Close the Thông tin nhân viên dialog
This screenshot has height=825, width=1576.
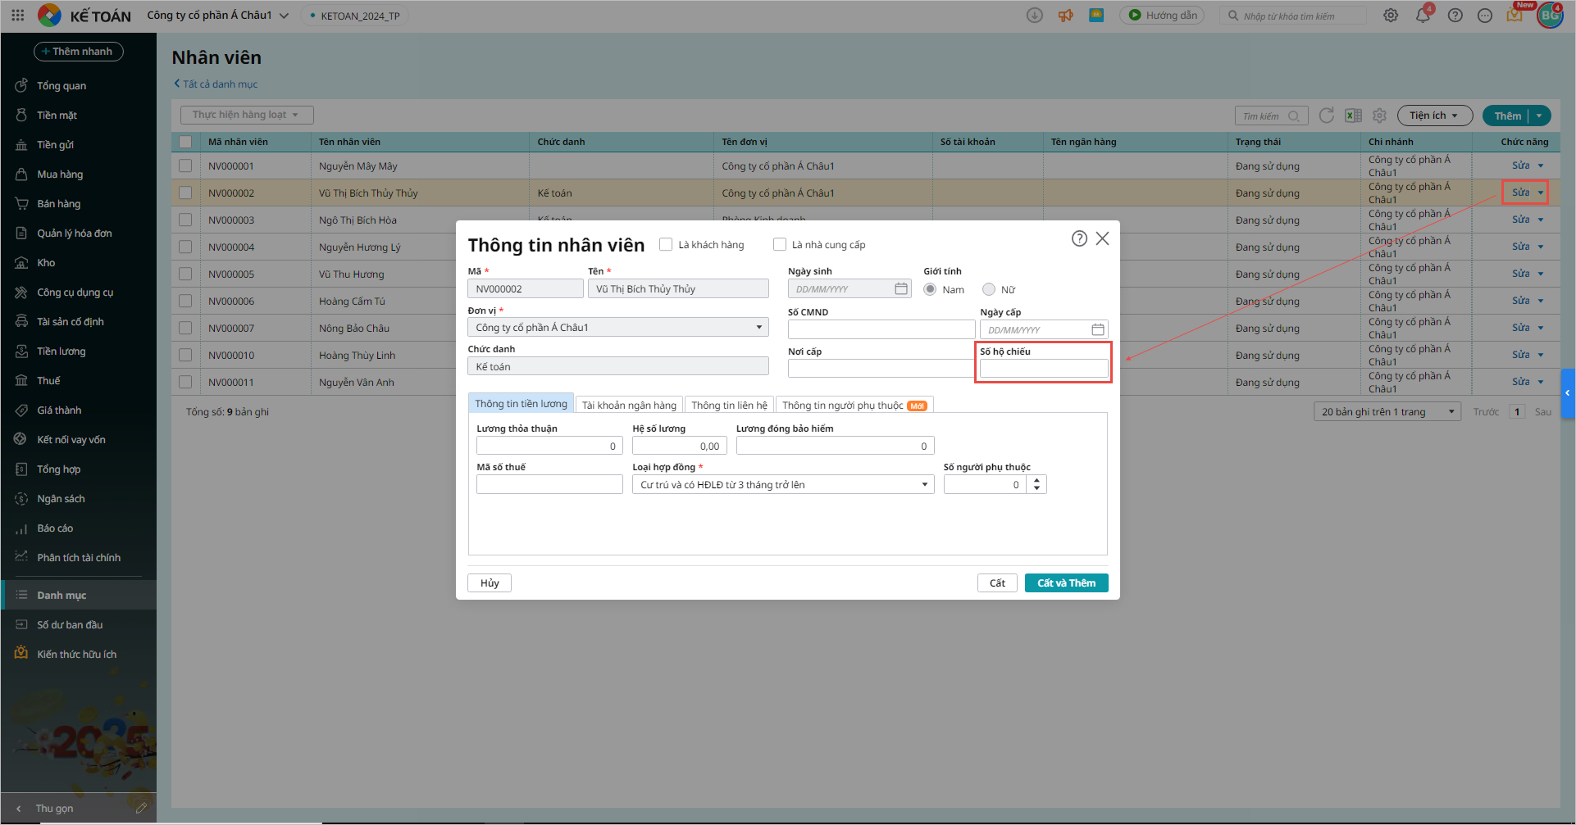click(1103, 238)
